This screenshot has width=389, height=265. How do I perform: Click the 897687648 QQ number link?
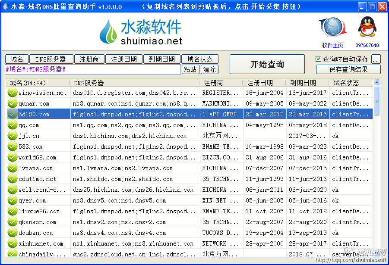click(x=367, y=45)
